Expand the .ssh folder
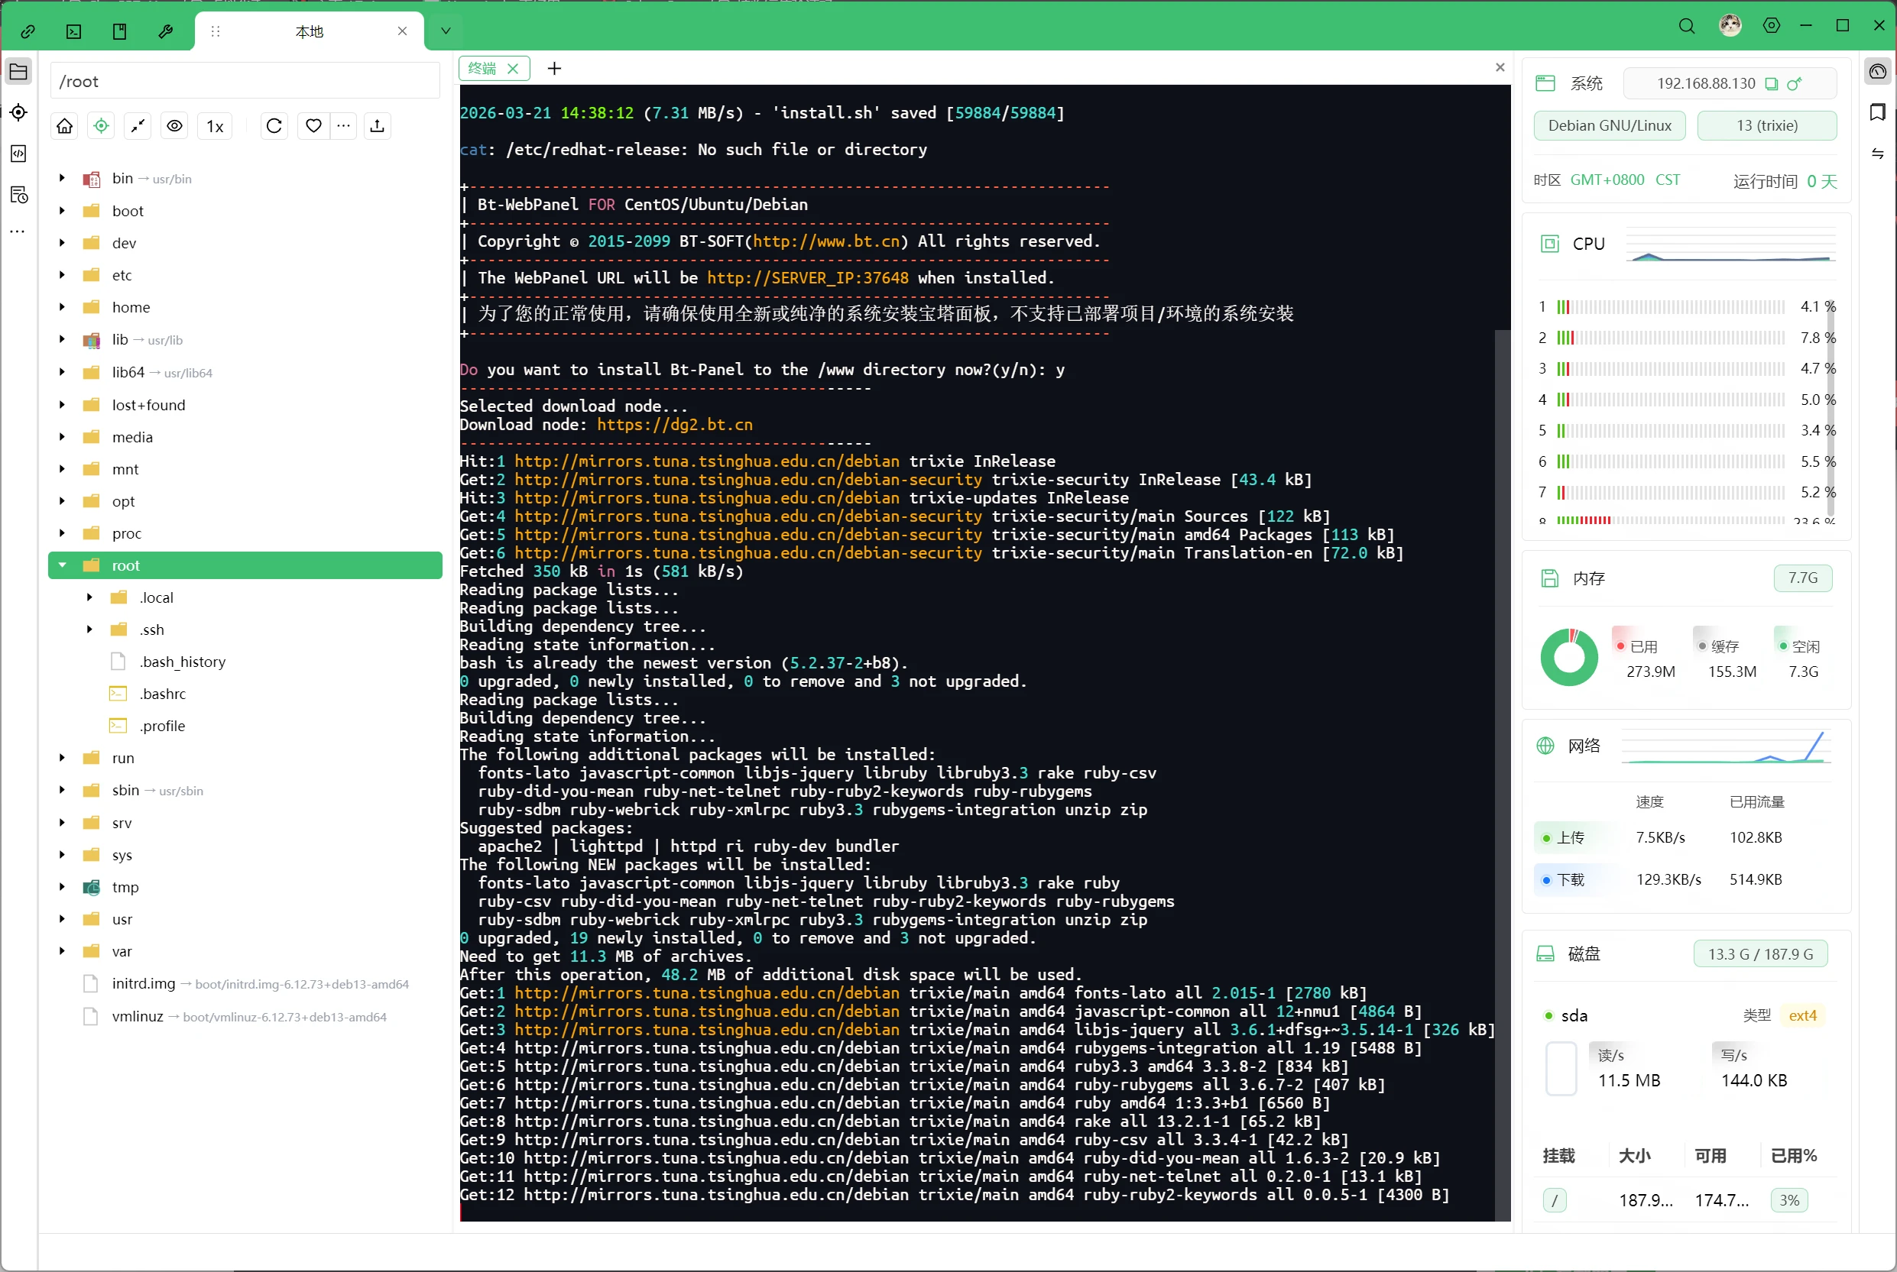This screenshot has height=1272, width=1897. [89, 629]
